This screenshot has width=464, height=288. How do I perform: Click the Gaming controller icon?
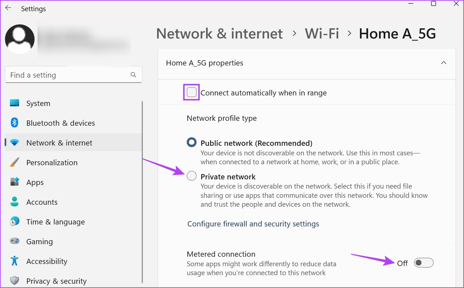click(x=14, y=241)
